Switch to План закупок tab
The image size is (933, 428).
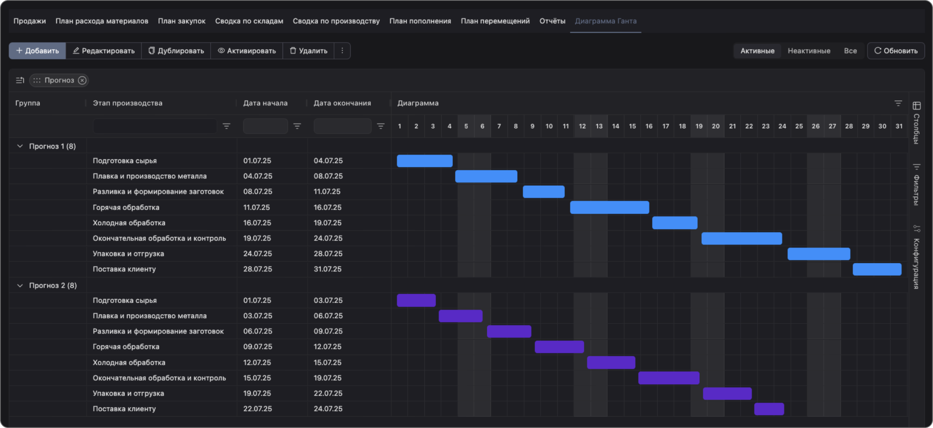[181, 21]
